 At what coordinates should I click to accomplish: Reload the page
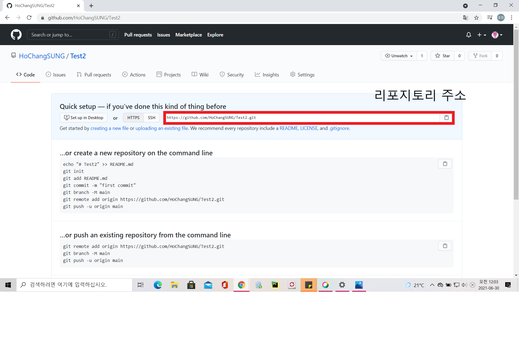coord(29,18)
